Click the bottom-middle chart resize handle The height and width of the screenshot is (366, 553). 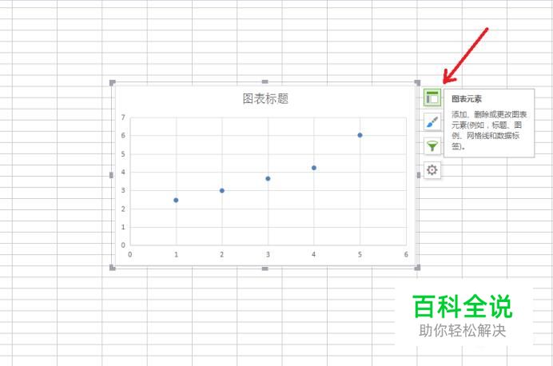point(265,269)
